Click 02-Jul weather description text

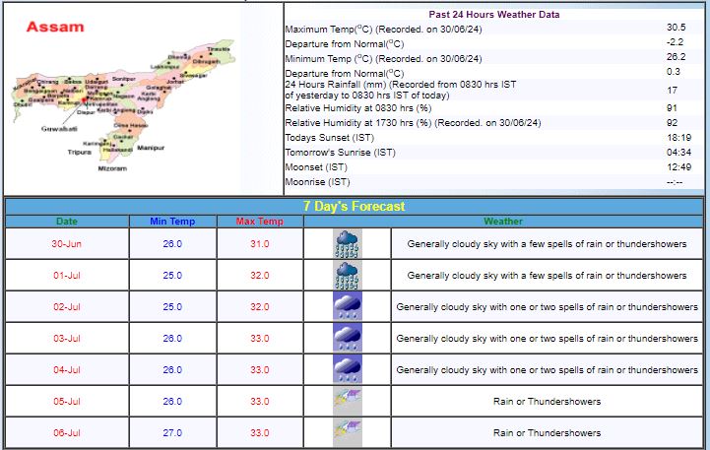pos(547,306)
